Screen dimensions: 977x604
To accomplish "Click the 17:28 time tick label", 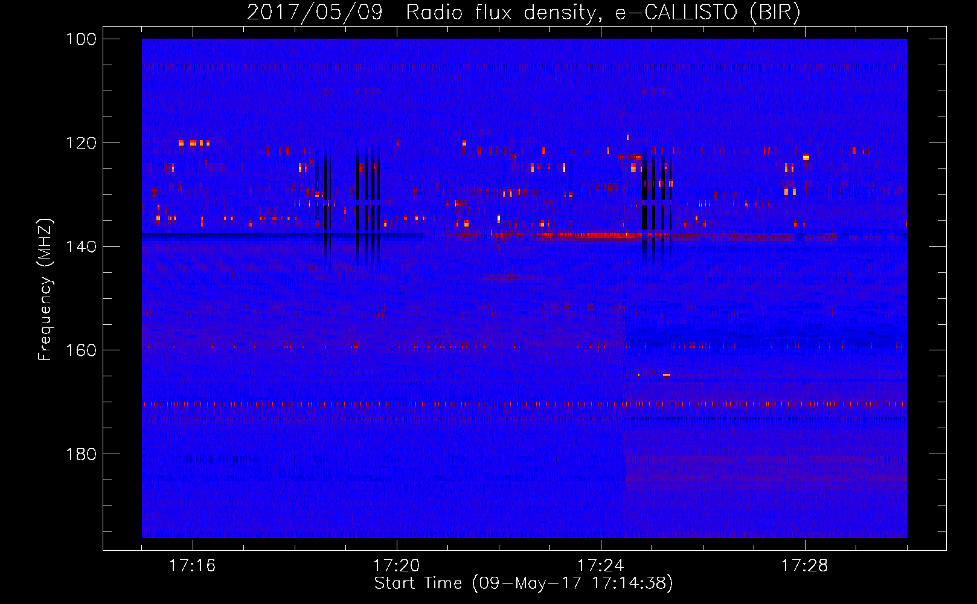I will pos(804,566).
